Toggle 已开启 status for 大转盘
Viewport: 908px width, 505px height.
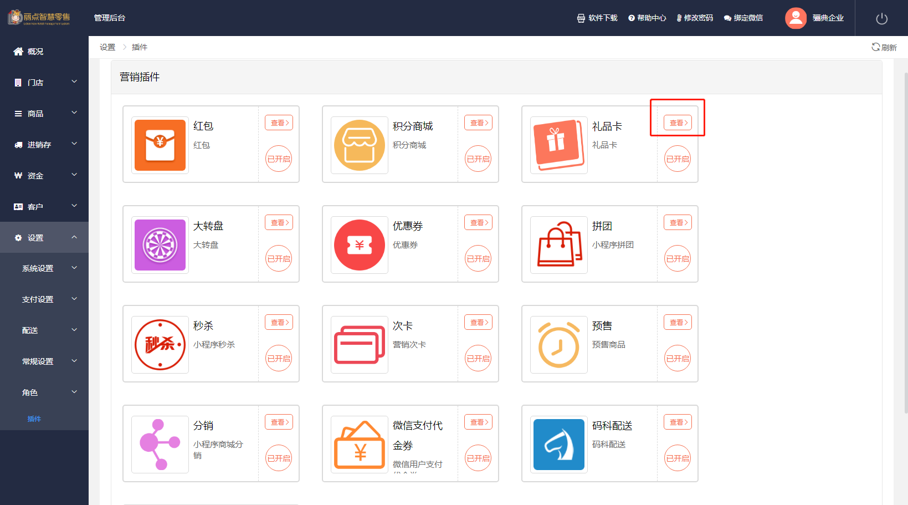tap(279, 259)
